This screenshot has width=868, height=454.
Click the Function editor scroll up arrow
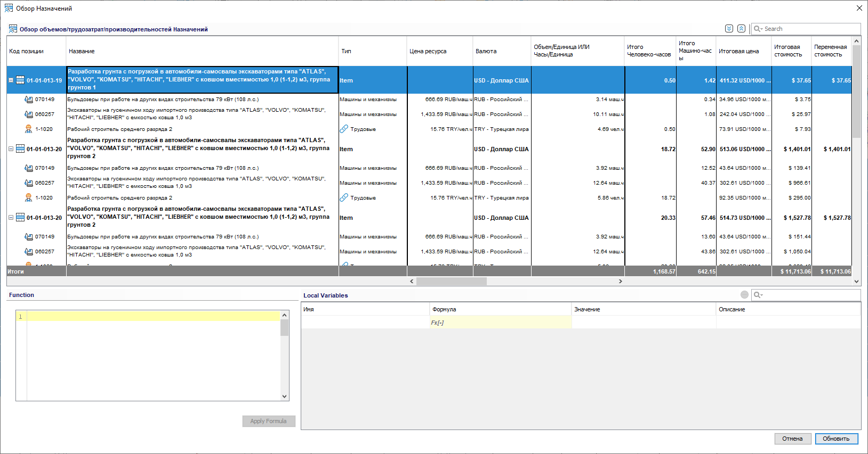(x=285, y=315)
